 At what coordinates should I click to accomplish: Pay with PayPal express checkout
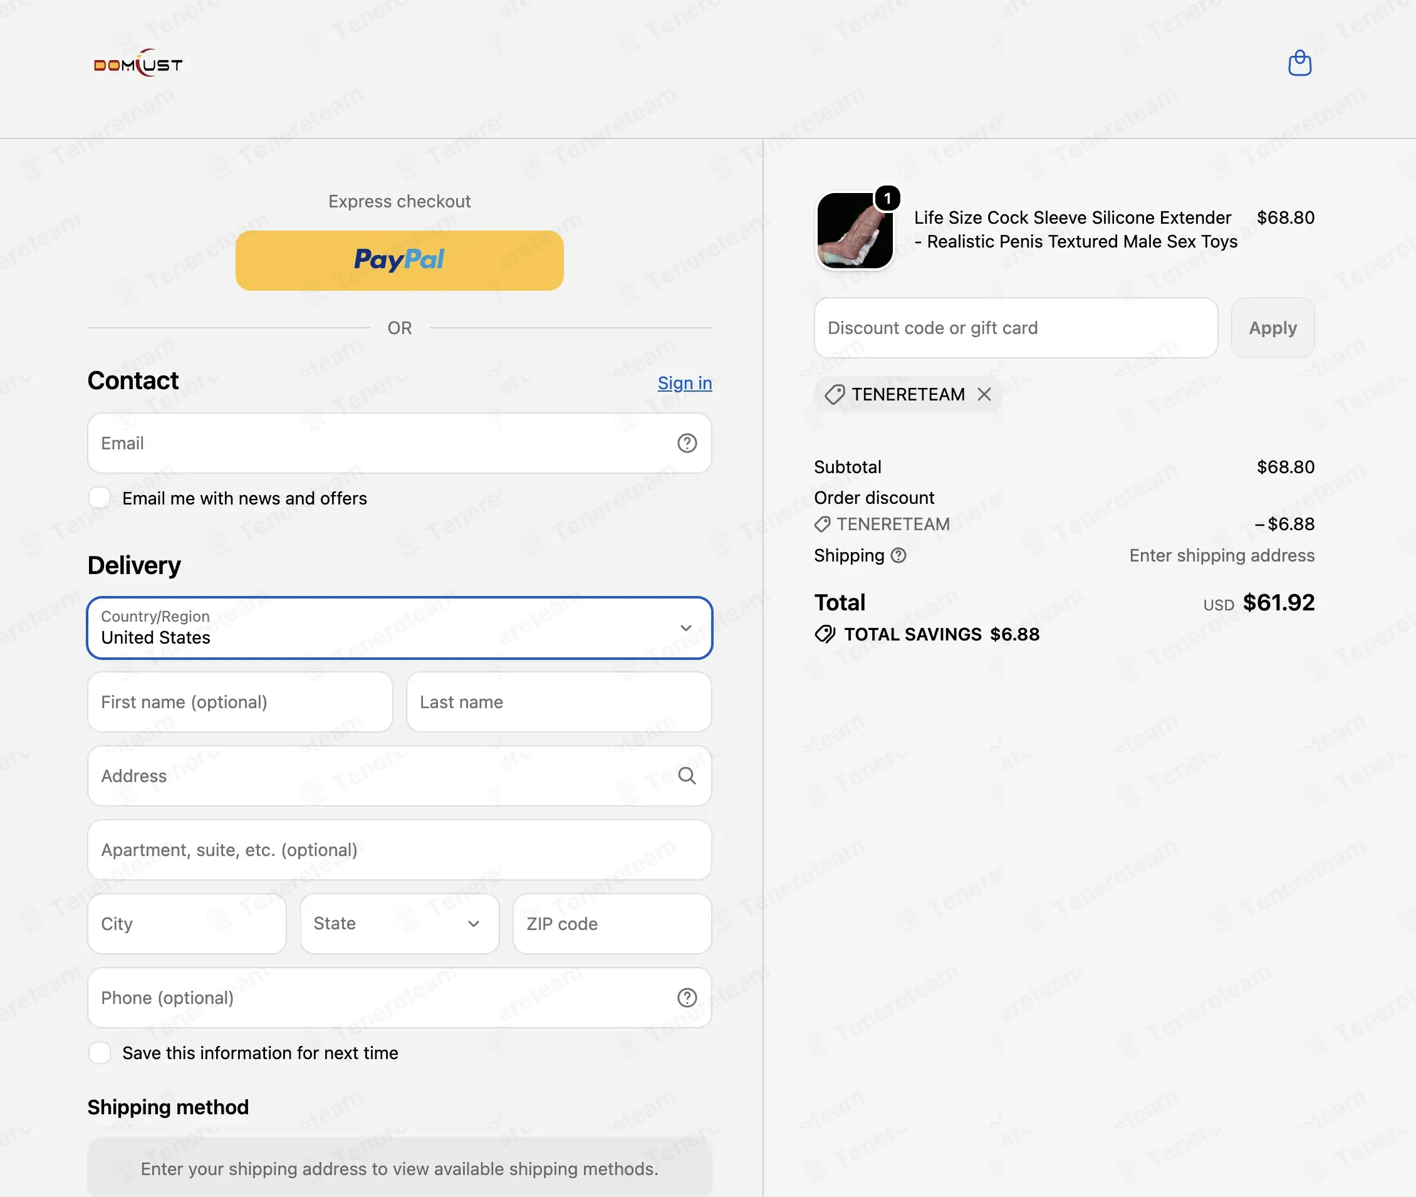[400, 260]
